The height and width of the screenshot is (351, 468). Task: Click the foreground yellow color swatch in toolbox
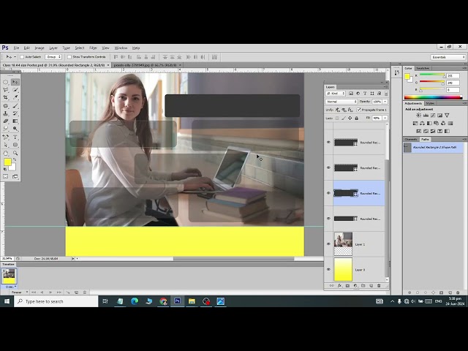7,162
